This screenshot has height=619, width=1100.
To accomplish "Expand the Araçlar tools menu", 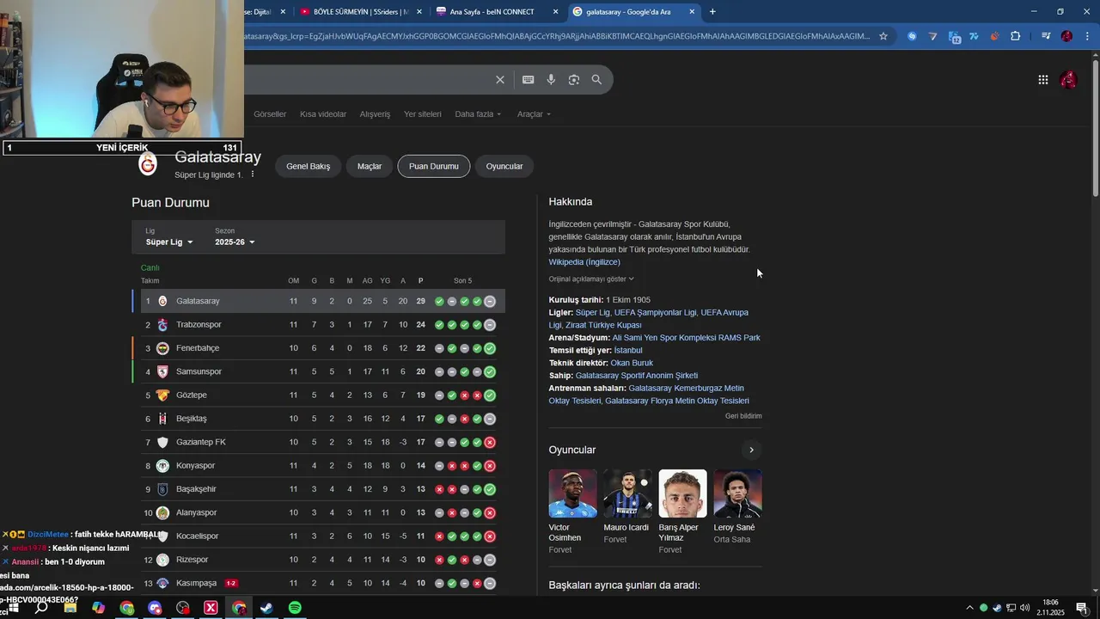I will tap(534, 114).
